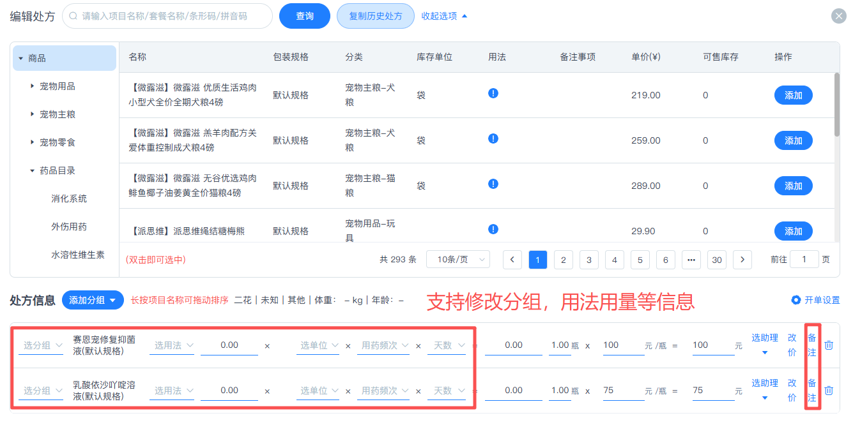This screenshot has height=441, width=853.
Task: Collapse the 药品目录 tree node
Action: [33, 170]
